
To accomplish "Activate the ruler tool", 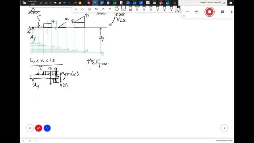I will (x=123, y=8).
